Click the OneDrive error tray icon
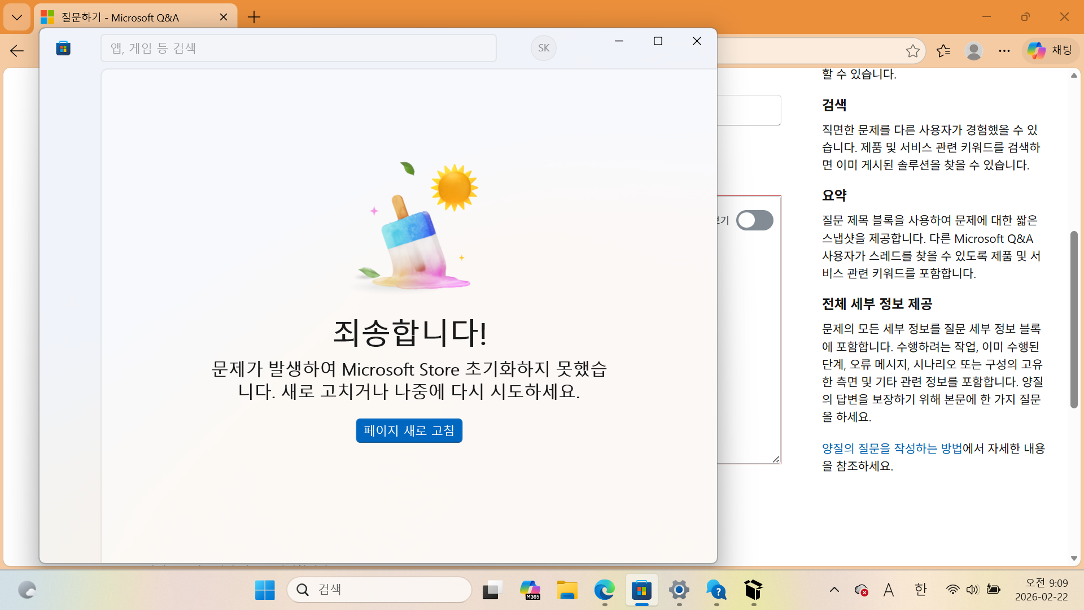Screen dimensions: 1084x610 tap(861, 590)
